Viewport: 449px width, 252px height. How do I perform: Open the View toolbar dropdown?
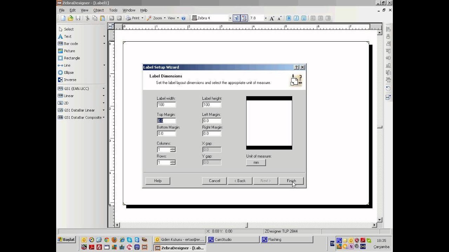click(173, 18)
